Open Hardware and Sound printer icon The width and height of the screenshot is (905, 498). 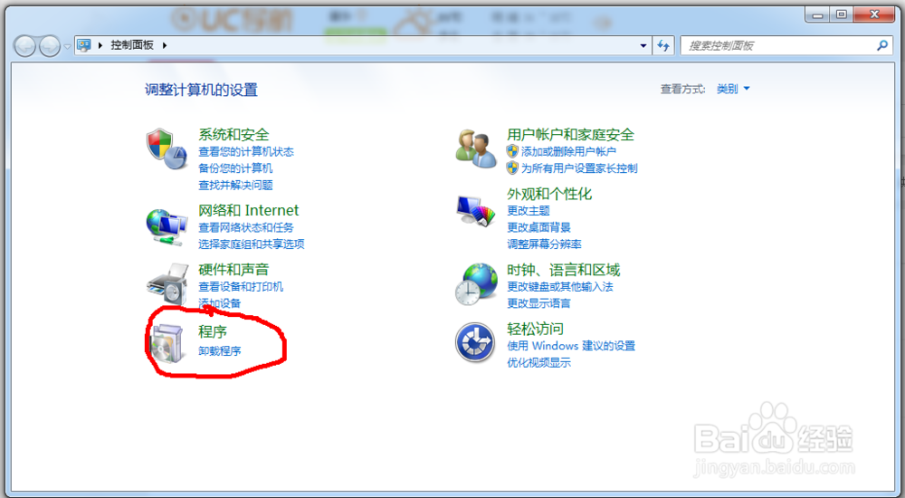pos(167,284)
